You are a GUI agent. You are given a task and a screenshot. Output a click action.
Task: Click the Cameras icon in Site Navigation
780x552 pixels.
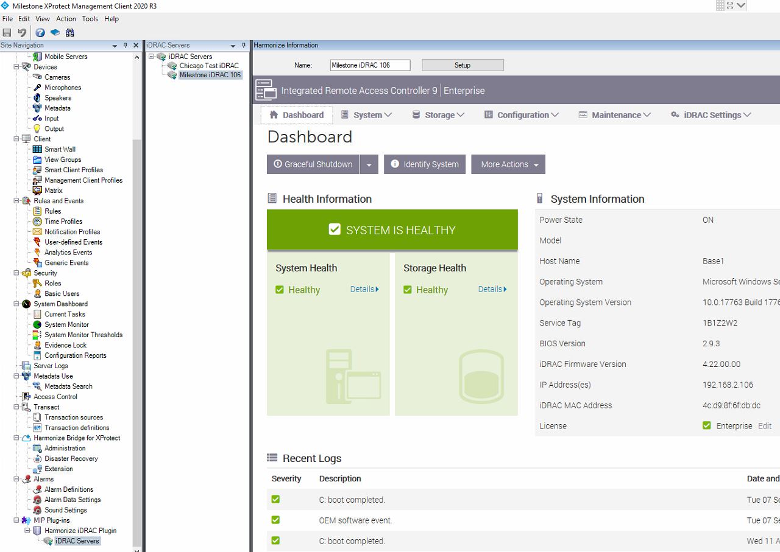(x=38, y=77)
